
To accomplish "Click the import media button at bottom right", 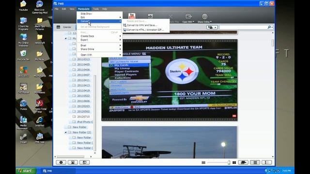I will tap(243, 162).
